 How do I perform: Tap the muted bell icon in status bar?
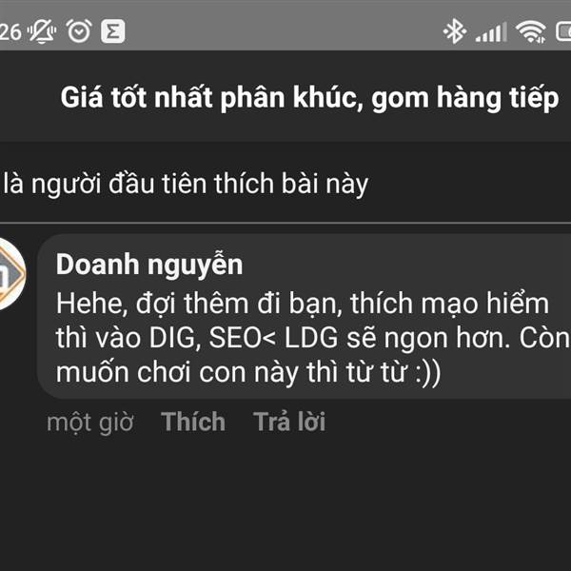pyautogui.click(x=42, y=31)
